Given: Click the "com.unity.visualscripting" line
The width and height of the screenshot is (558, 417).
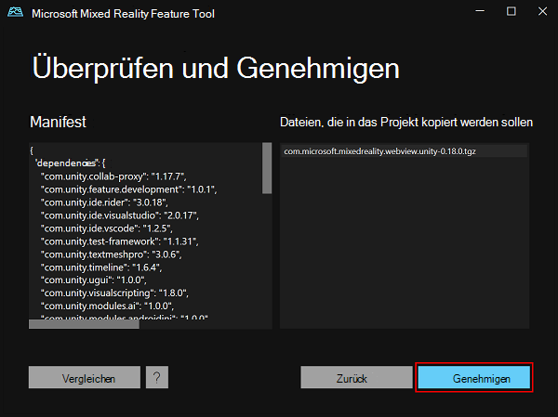Looking at the screenshot, I should pos(114,293).
